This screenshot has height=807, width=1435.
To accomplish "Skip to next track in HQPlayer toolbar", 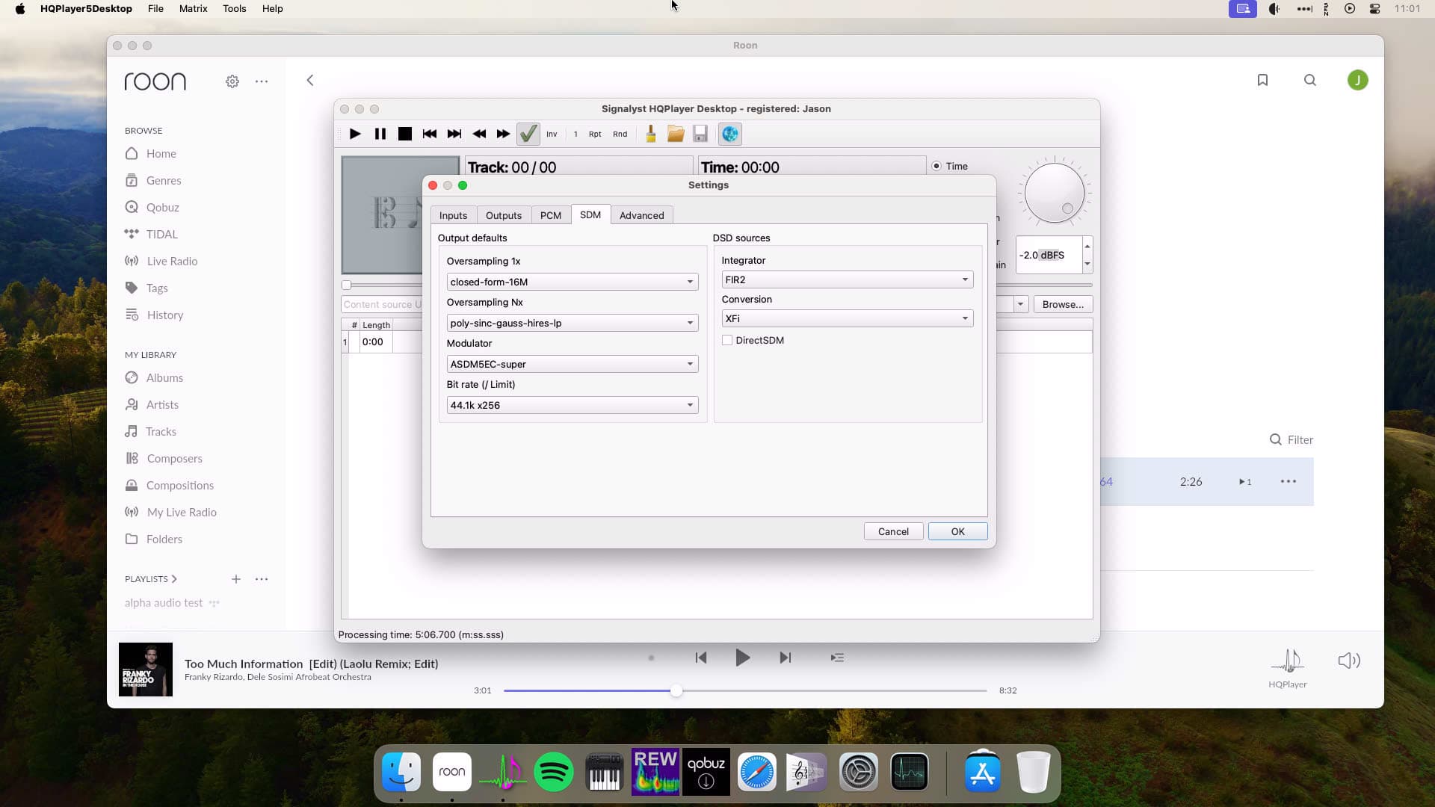I will (x=454, y=134).
